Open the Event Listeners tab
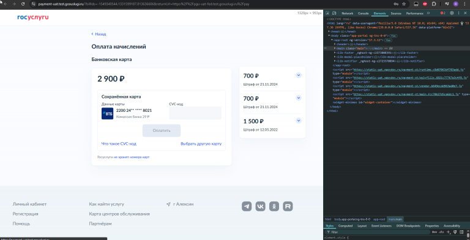The height and width of the screenshot is (240, 470). 381,226
